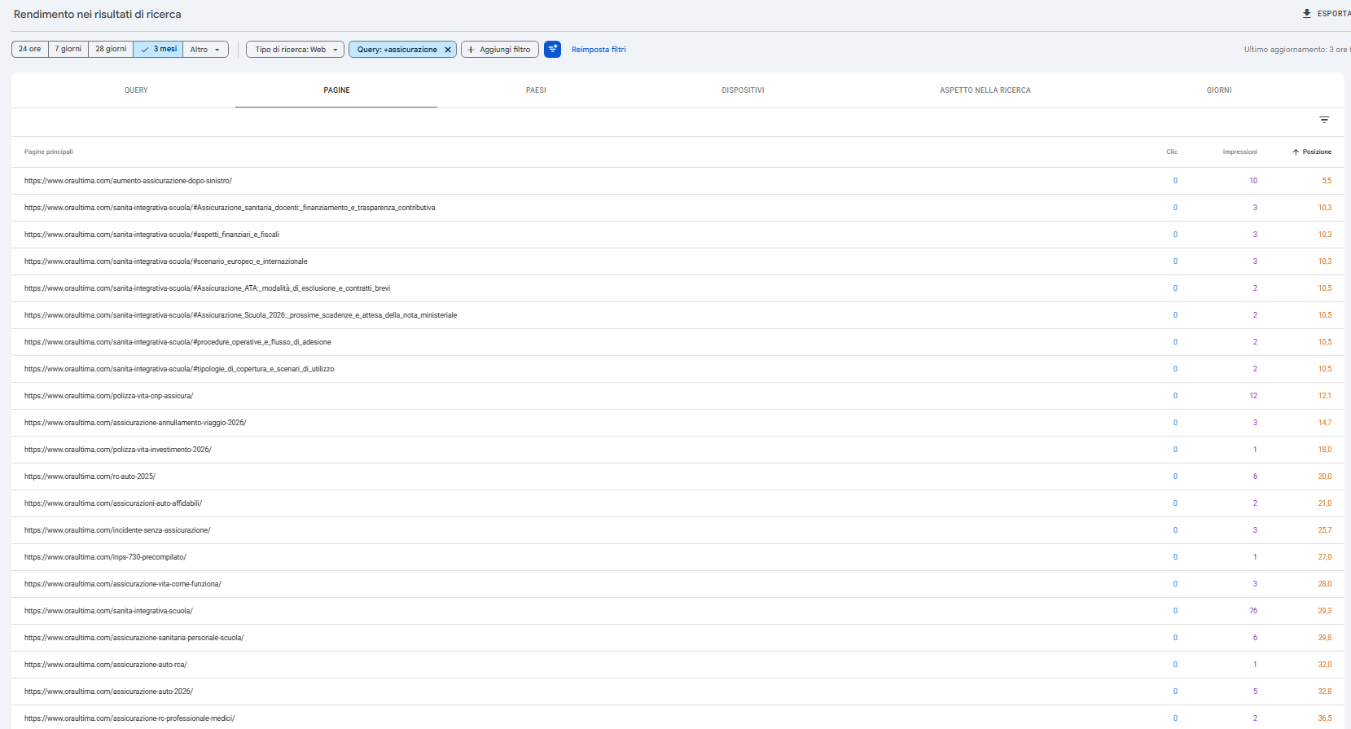
Task: Click the Pagine principali column header
Action: point(49,152)
